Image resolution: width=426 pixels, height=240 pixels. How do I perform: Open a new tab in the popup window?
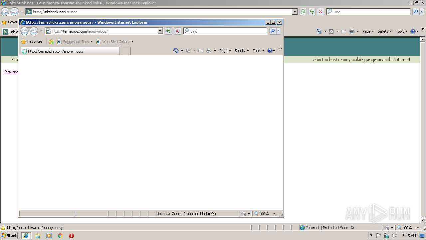125,51
